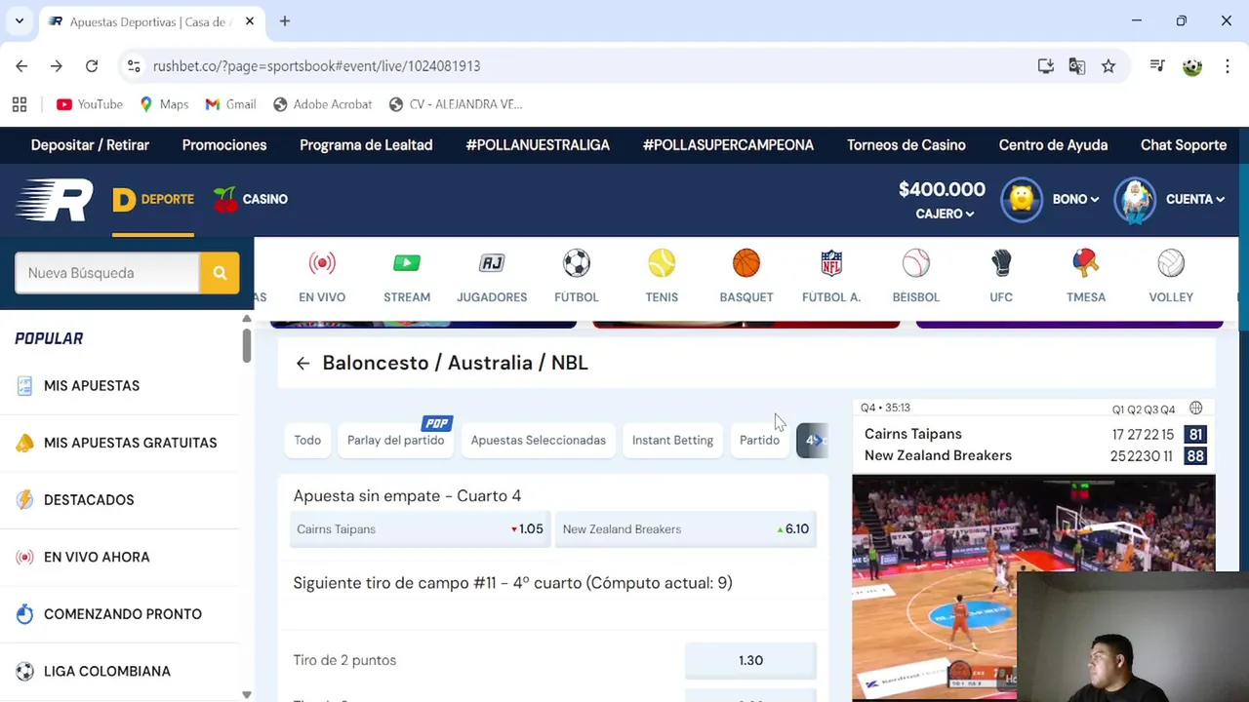This screenshot has height=702, width=1249.
Task: Select the Instant Betting filter tab
Action: [672, 441]
